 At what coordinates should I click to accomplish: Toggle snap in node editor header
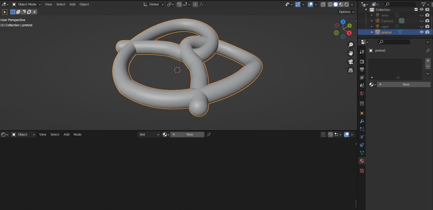click(331, 134)
